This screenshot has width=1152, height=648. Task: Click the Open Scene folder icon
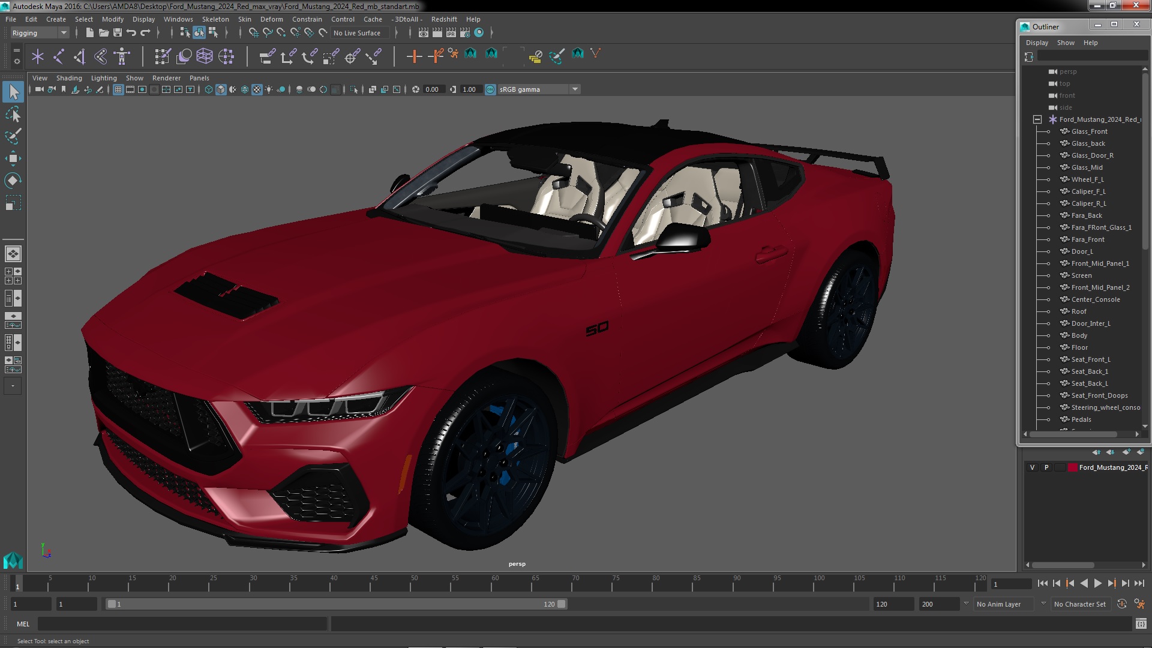coord(103,33)
